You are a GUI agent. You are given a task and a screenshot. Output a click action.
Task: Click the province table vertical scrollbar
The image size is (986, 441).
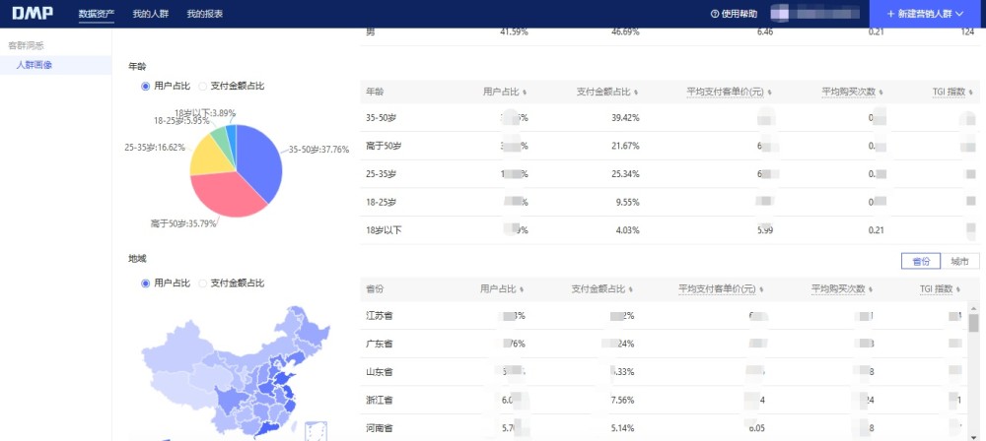973,325
